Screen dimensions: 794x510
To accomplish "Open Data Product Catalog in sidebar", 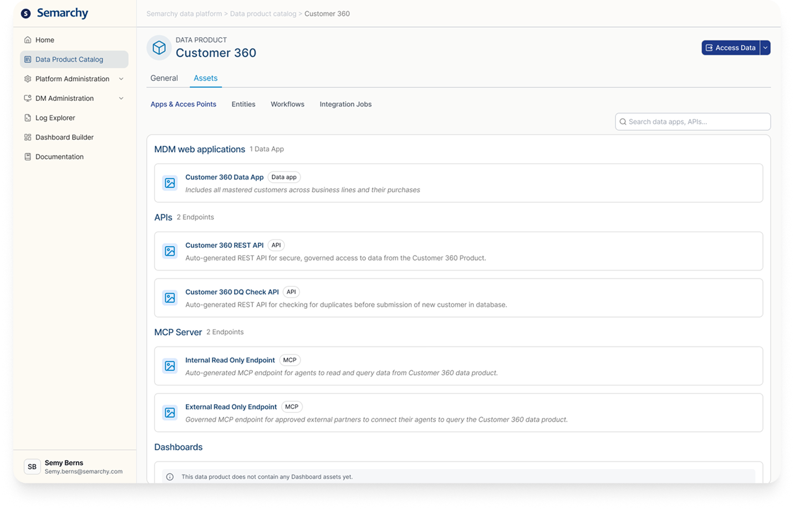I will coord(74,59).
